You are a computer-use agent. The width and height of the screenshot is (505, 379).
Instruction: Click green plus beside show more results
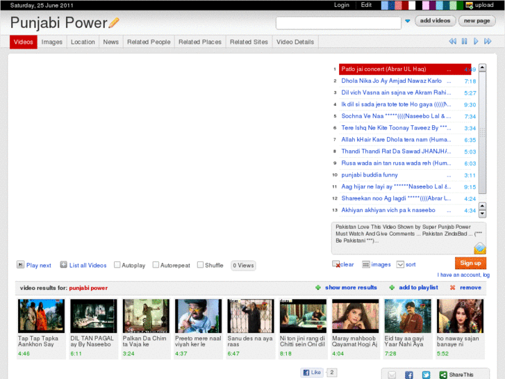pyautogui.click(x=318, y=287)
